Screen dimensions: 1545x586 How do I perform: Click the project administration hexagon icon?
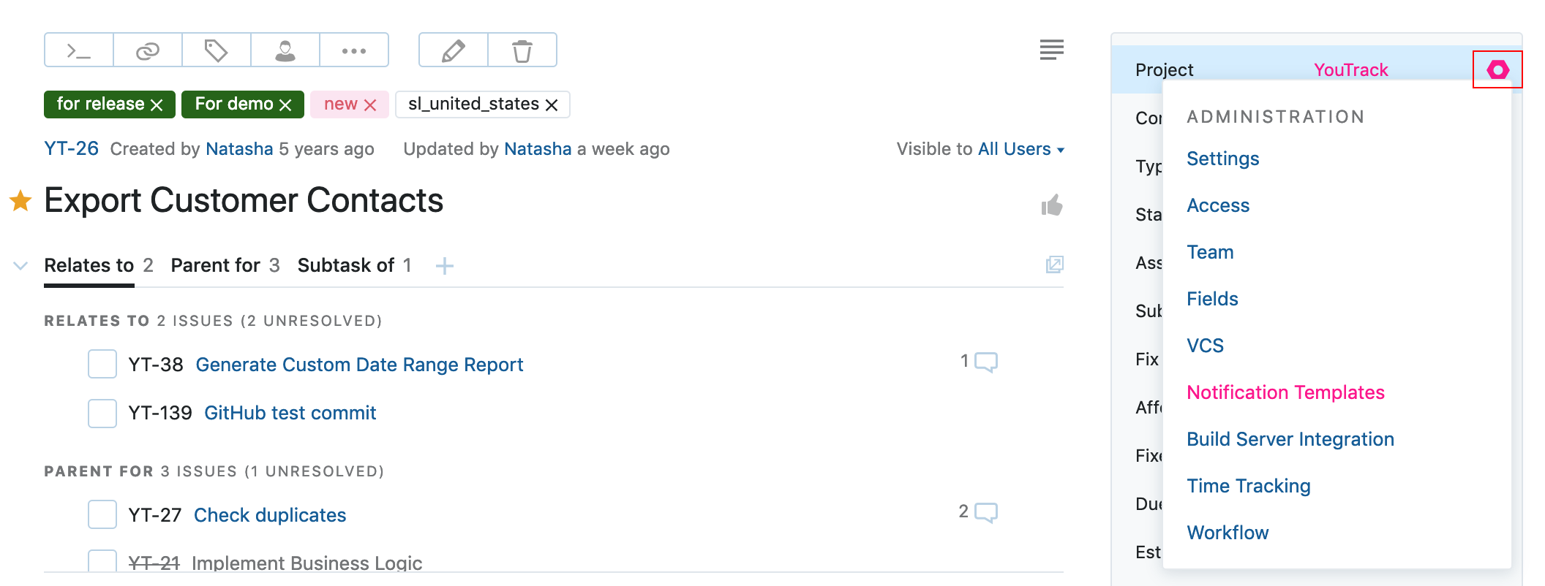pos(1497,69)
